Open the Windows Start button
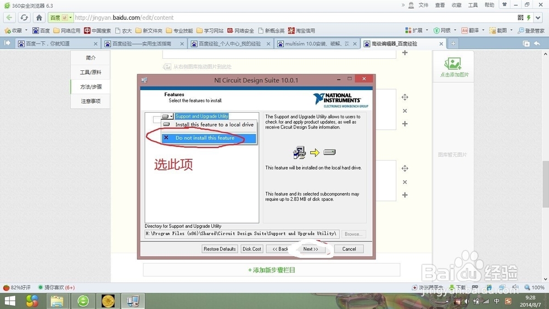 [x=10, y=301]
